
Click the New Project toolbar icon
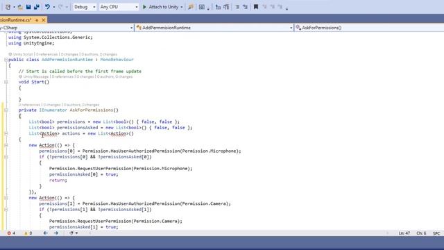(8, 7)
